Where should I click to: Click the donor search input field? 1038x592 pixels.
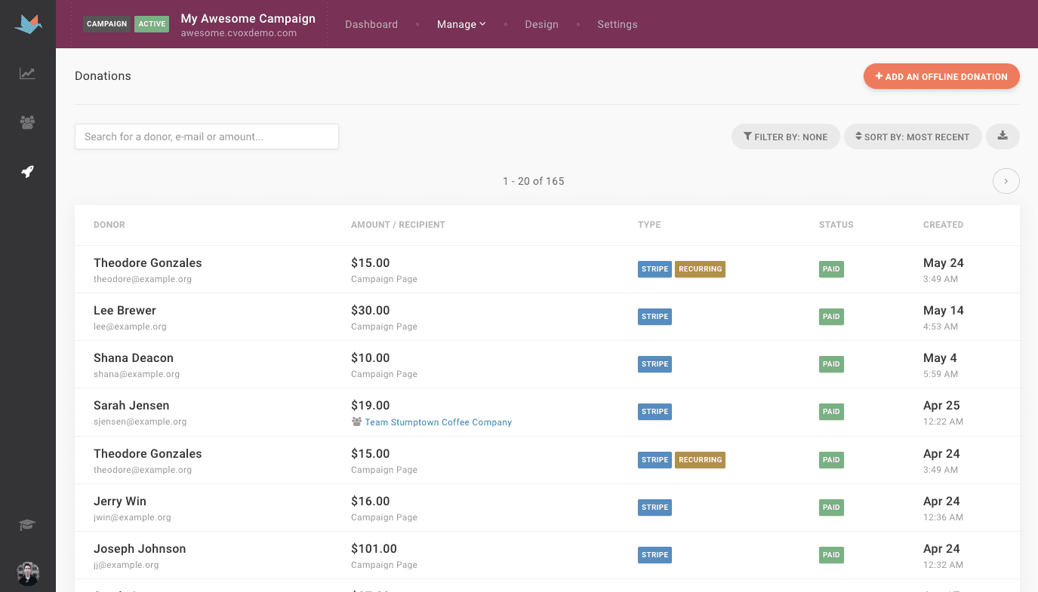point(206,136)
